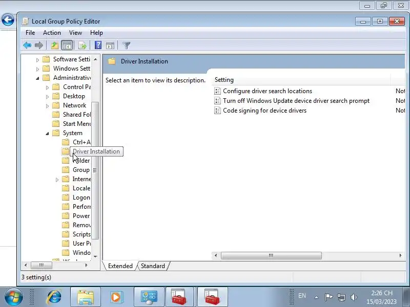Switch to the Standard tab
The image size is (410, 307).
(x=153, y=266)
